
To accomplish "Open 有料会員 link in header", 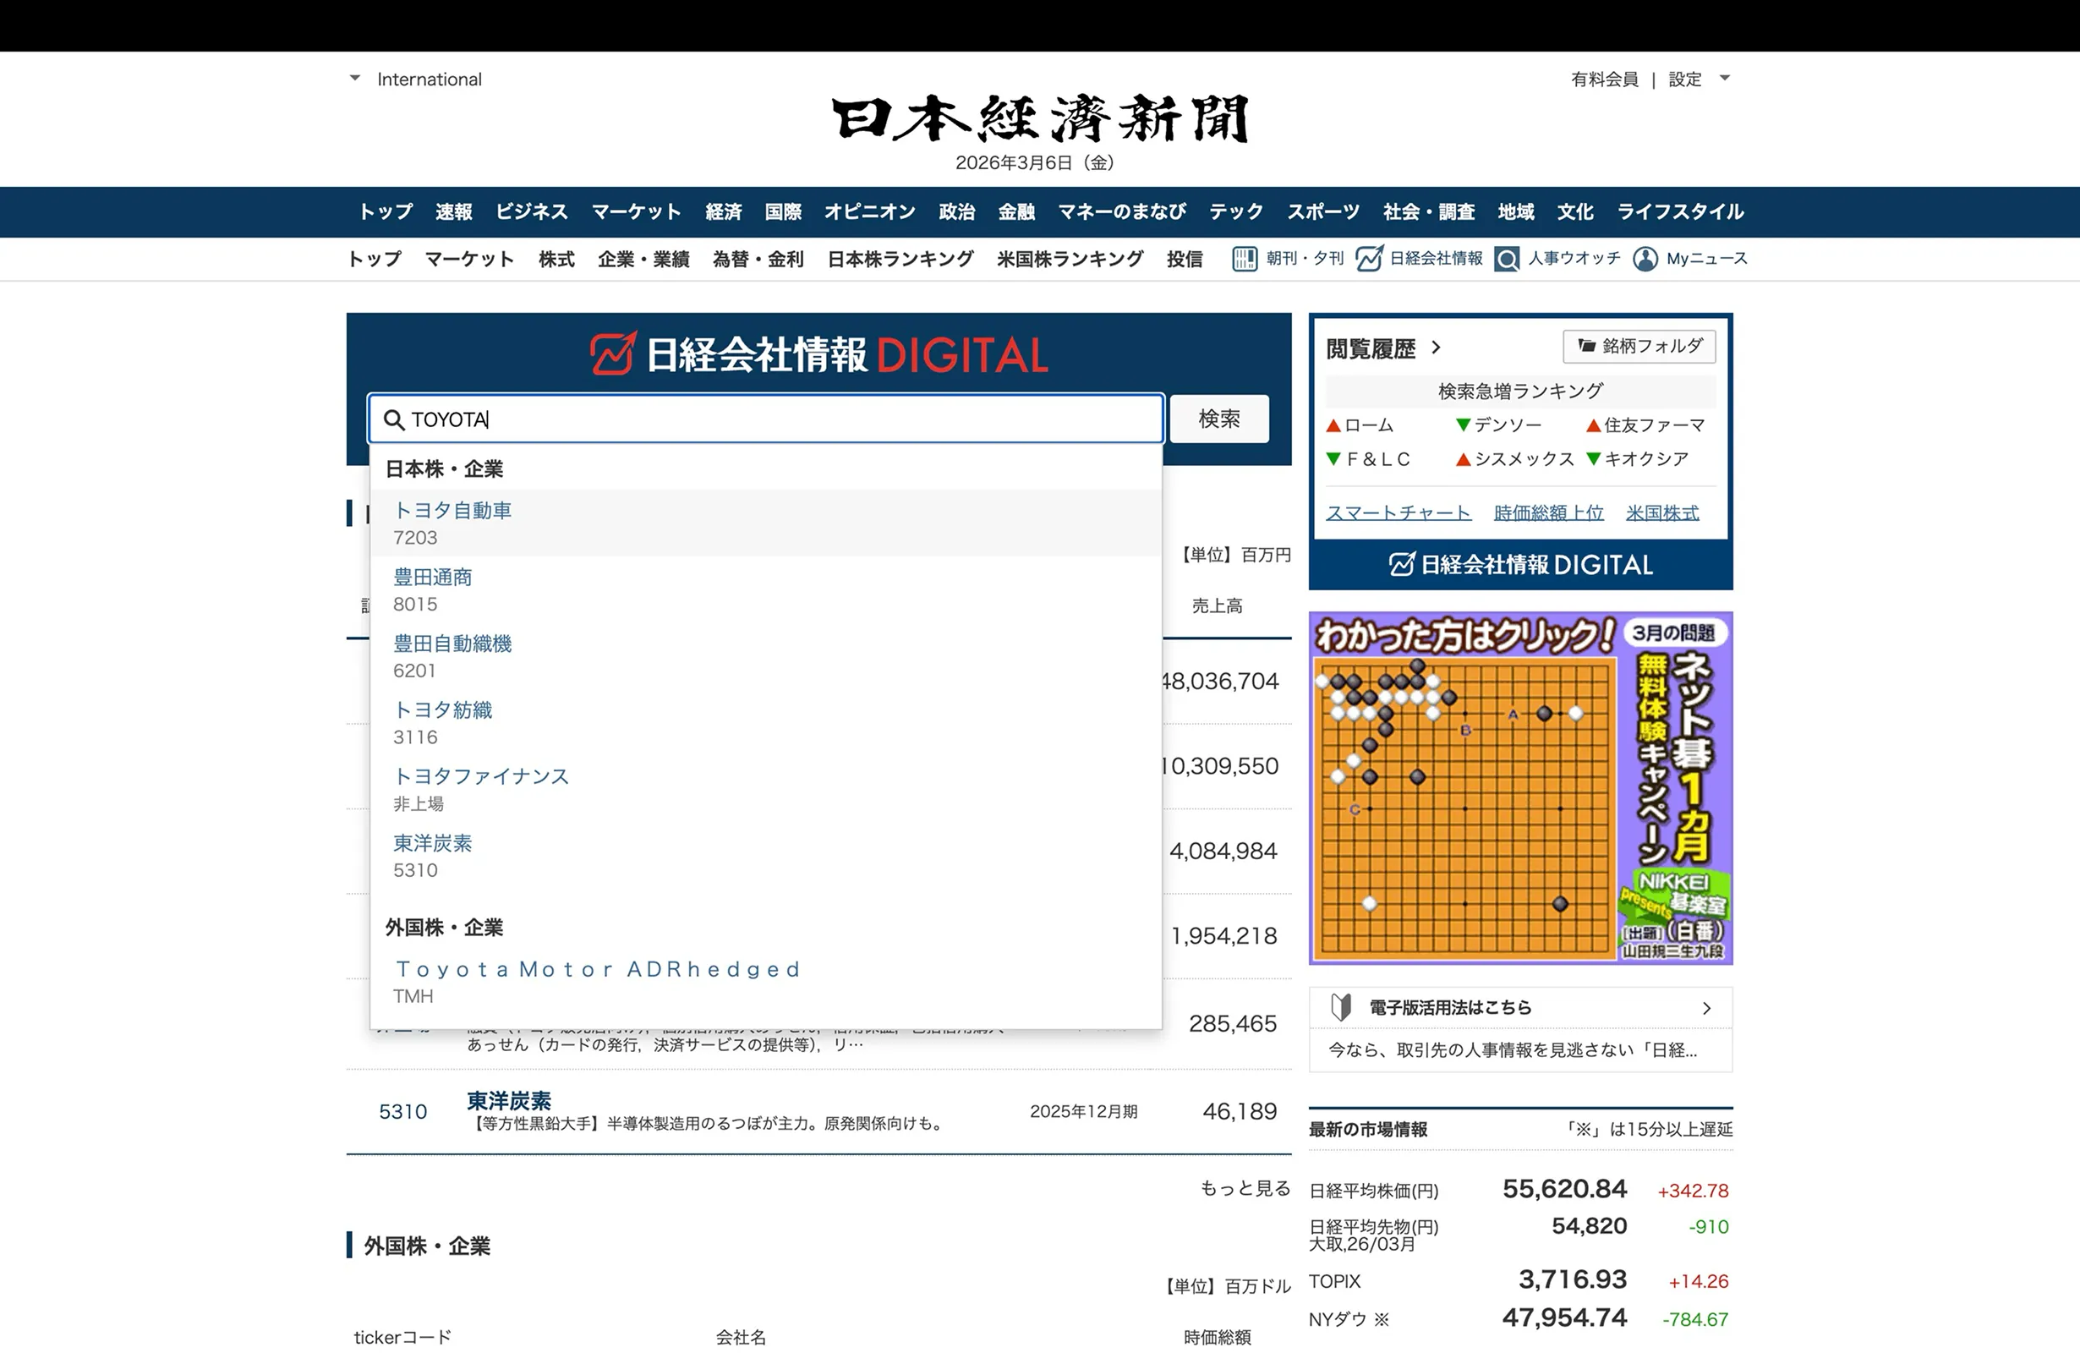I will click(x=1605, y=79).
